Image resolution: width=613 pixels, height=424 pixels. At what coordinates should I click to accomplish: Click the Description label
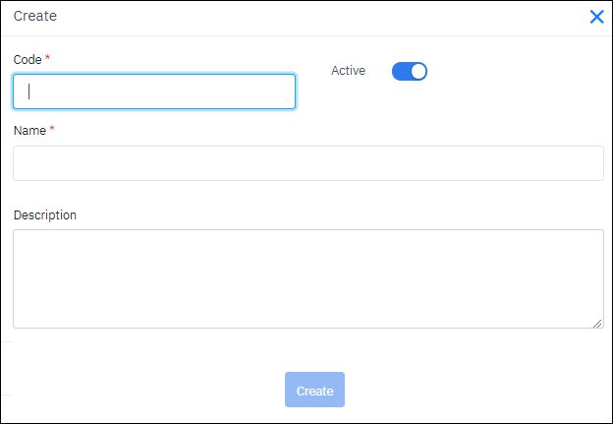click(x=45, y=215)
